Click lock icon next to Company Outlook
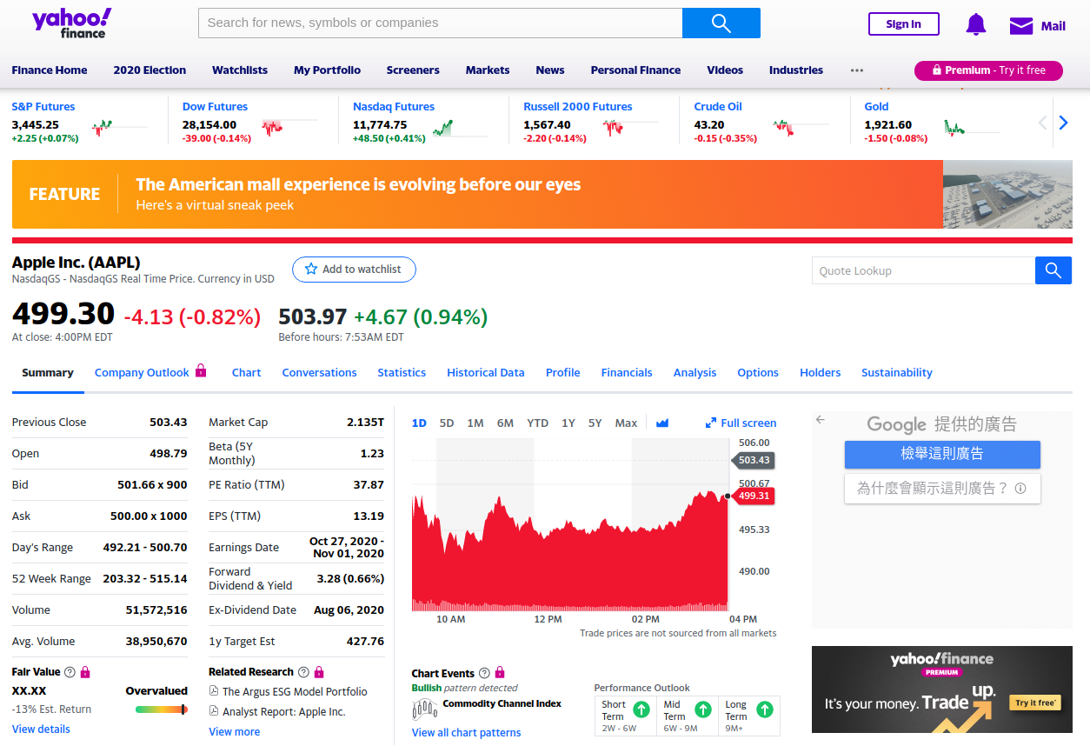The height and width of the screenshot is (746, 1090). tap(201, 370)
